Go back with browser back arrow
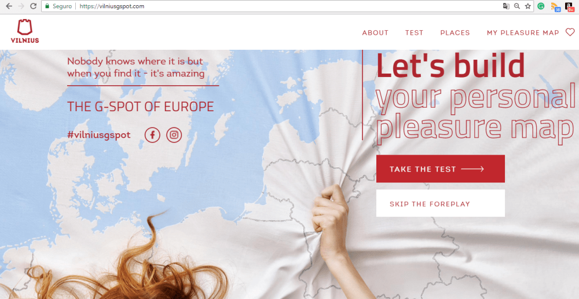579x299 pixels. (9, 6)
